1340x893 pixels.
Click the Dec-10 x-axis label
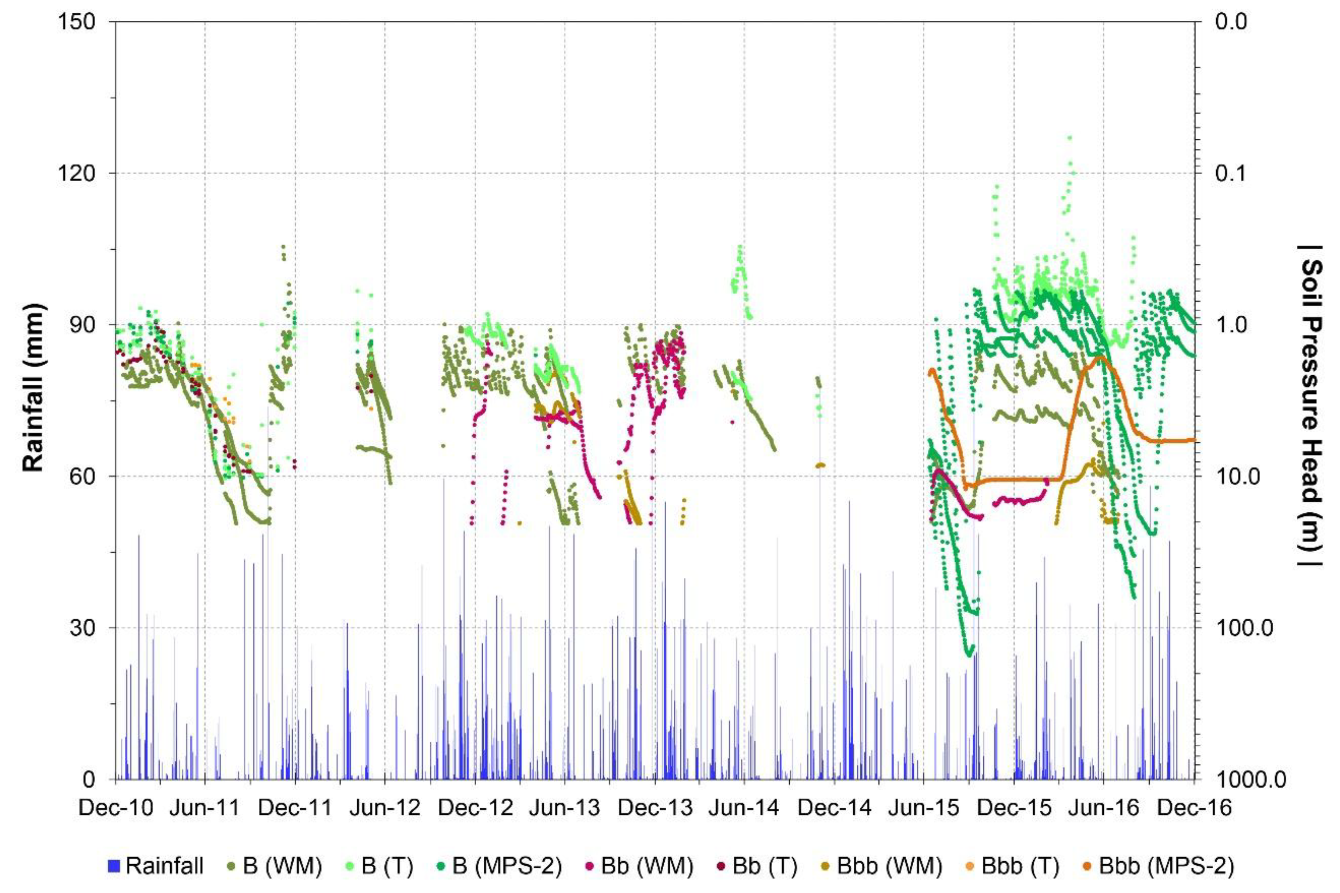tap(116, 808)
